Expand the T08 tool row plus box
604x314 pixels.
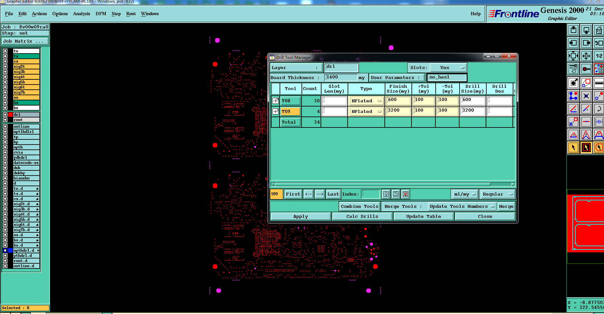pyautogui.click(x=275, y=101)
